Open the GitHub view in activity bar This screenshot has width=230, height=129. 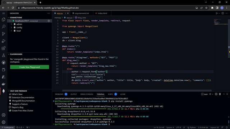4,62
